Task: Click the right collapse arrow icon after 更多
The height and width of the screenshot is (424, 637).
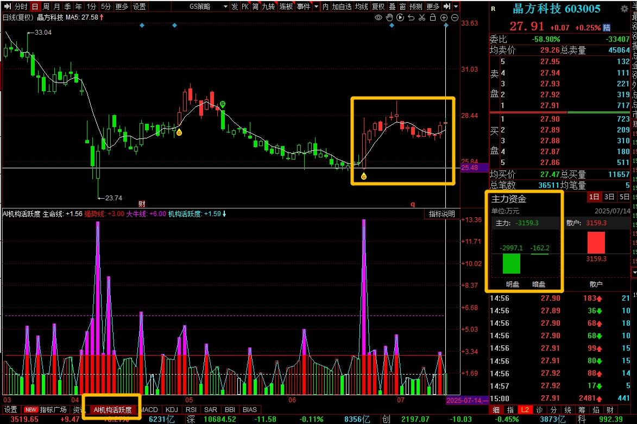Action: coord(447,7)
